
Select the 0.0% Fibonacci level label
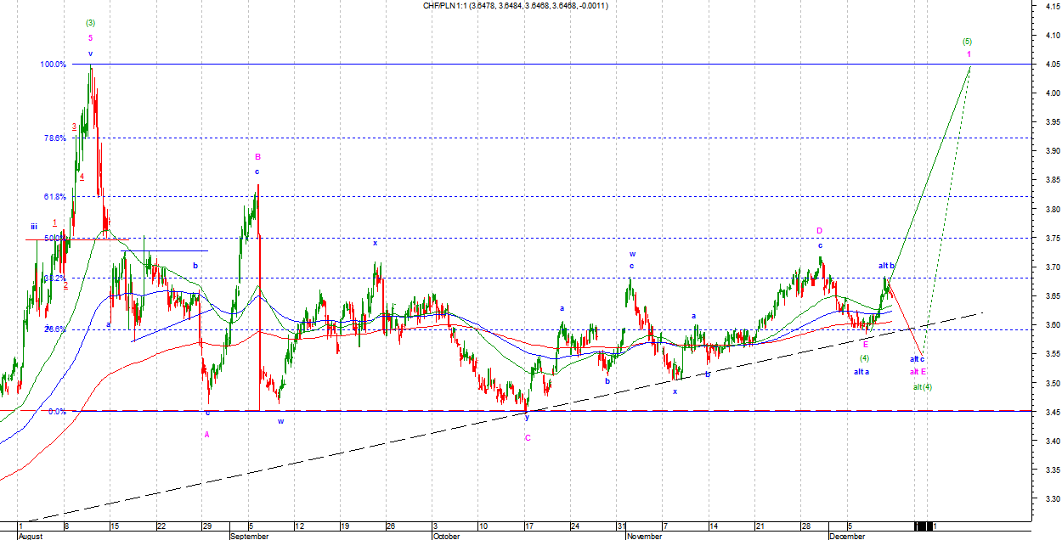pos(56,412)
